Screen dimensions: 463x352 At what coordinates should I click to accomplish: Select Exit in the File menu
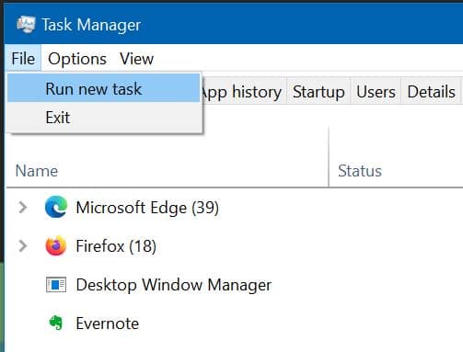pos(104,117)
